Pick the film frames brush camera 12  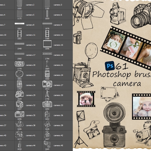pyautogui.click(x=57, y=35)
